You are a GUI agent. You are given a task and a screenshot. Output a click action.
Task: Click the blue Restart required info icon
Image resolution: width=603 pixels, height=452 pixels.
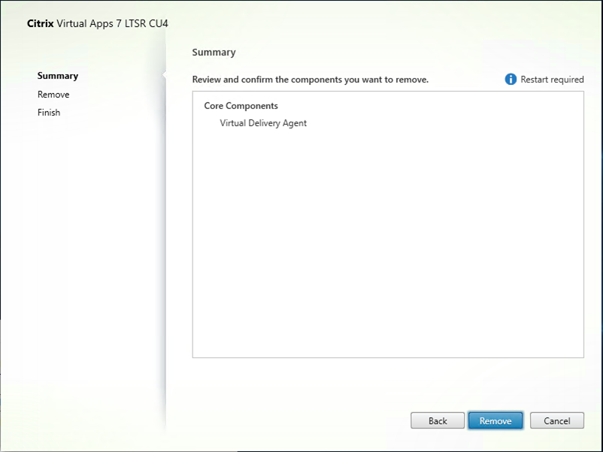511,79
